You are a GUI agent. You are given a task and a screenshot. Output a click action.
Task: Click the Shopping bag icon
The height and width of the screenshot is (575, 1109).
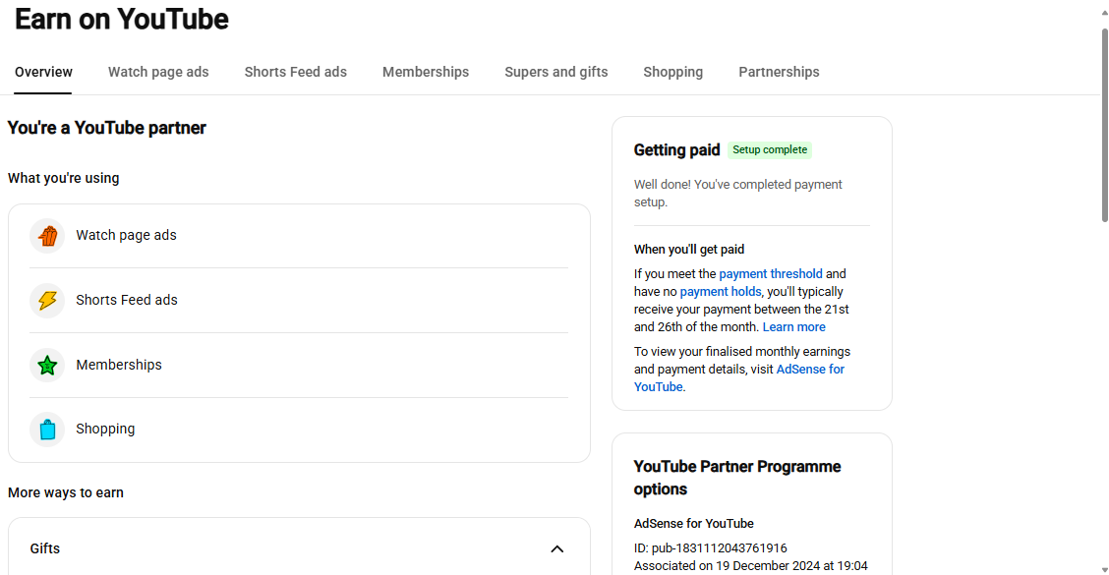47,430
